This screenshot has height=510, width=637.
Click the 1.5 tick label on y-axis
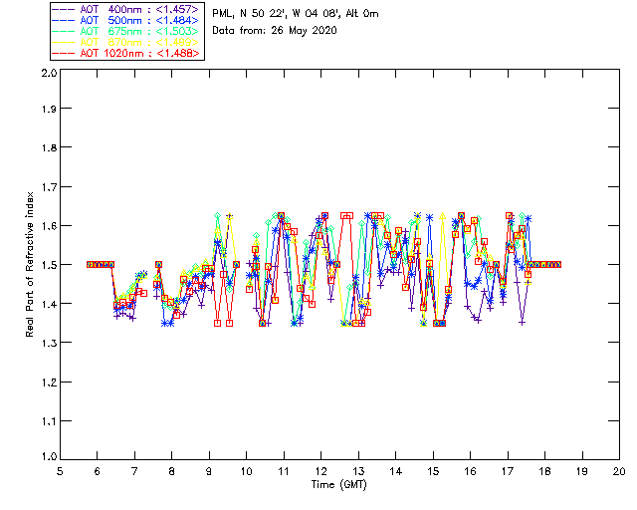[49, 265]
